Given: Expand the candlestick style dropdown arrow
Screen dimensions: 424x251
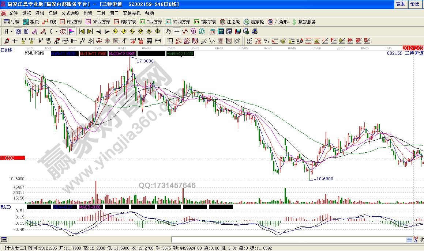Looking at the screenshot, I should pyautogui.click(x=56, y=31).
